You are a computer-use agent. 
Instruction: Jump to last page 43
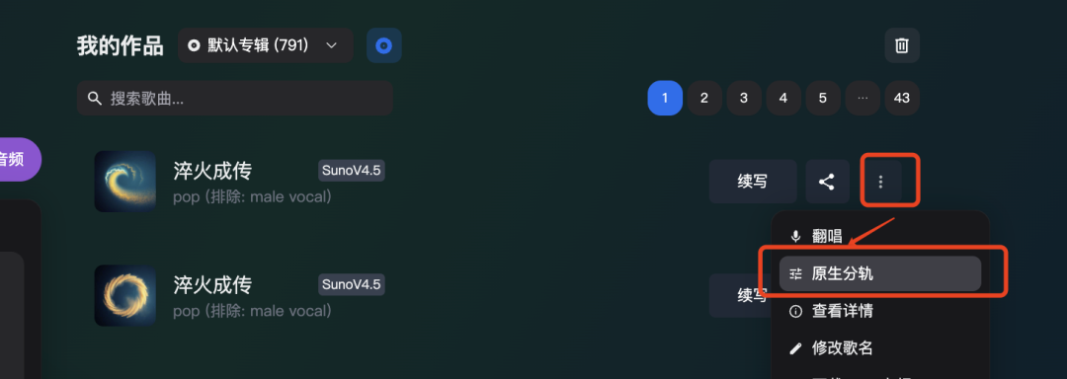click(902, 98)
